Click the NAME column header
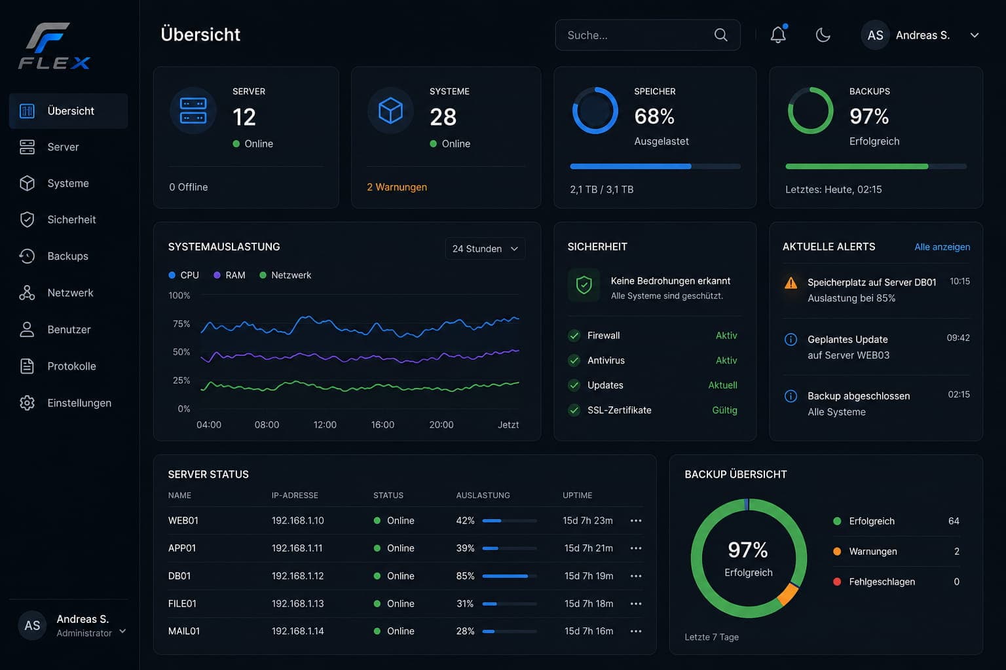Viewport: 1006px width, 670px height. pos(179,495)
